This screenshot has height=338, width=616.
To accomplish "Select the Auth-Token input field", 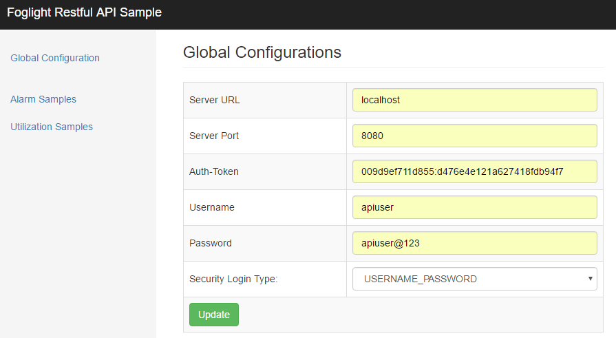I will [474, 171].
